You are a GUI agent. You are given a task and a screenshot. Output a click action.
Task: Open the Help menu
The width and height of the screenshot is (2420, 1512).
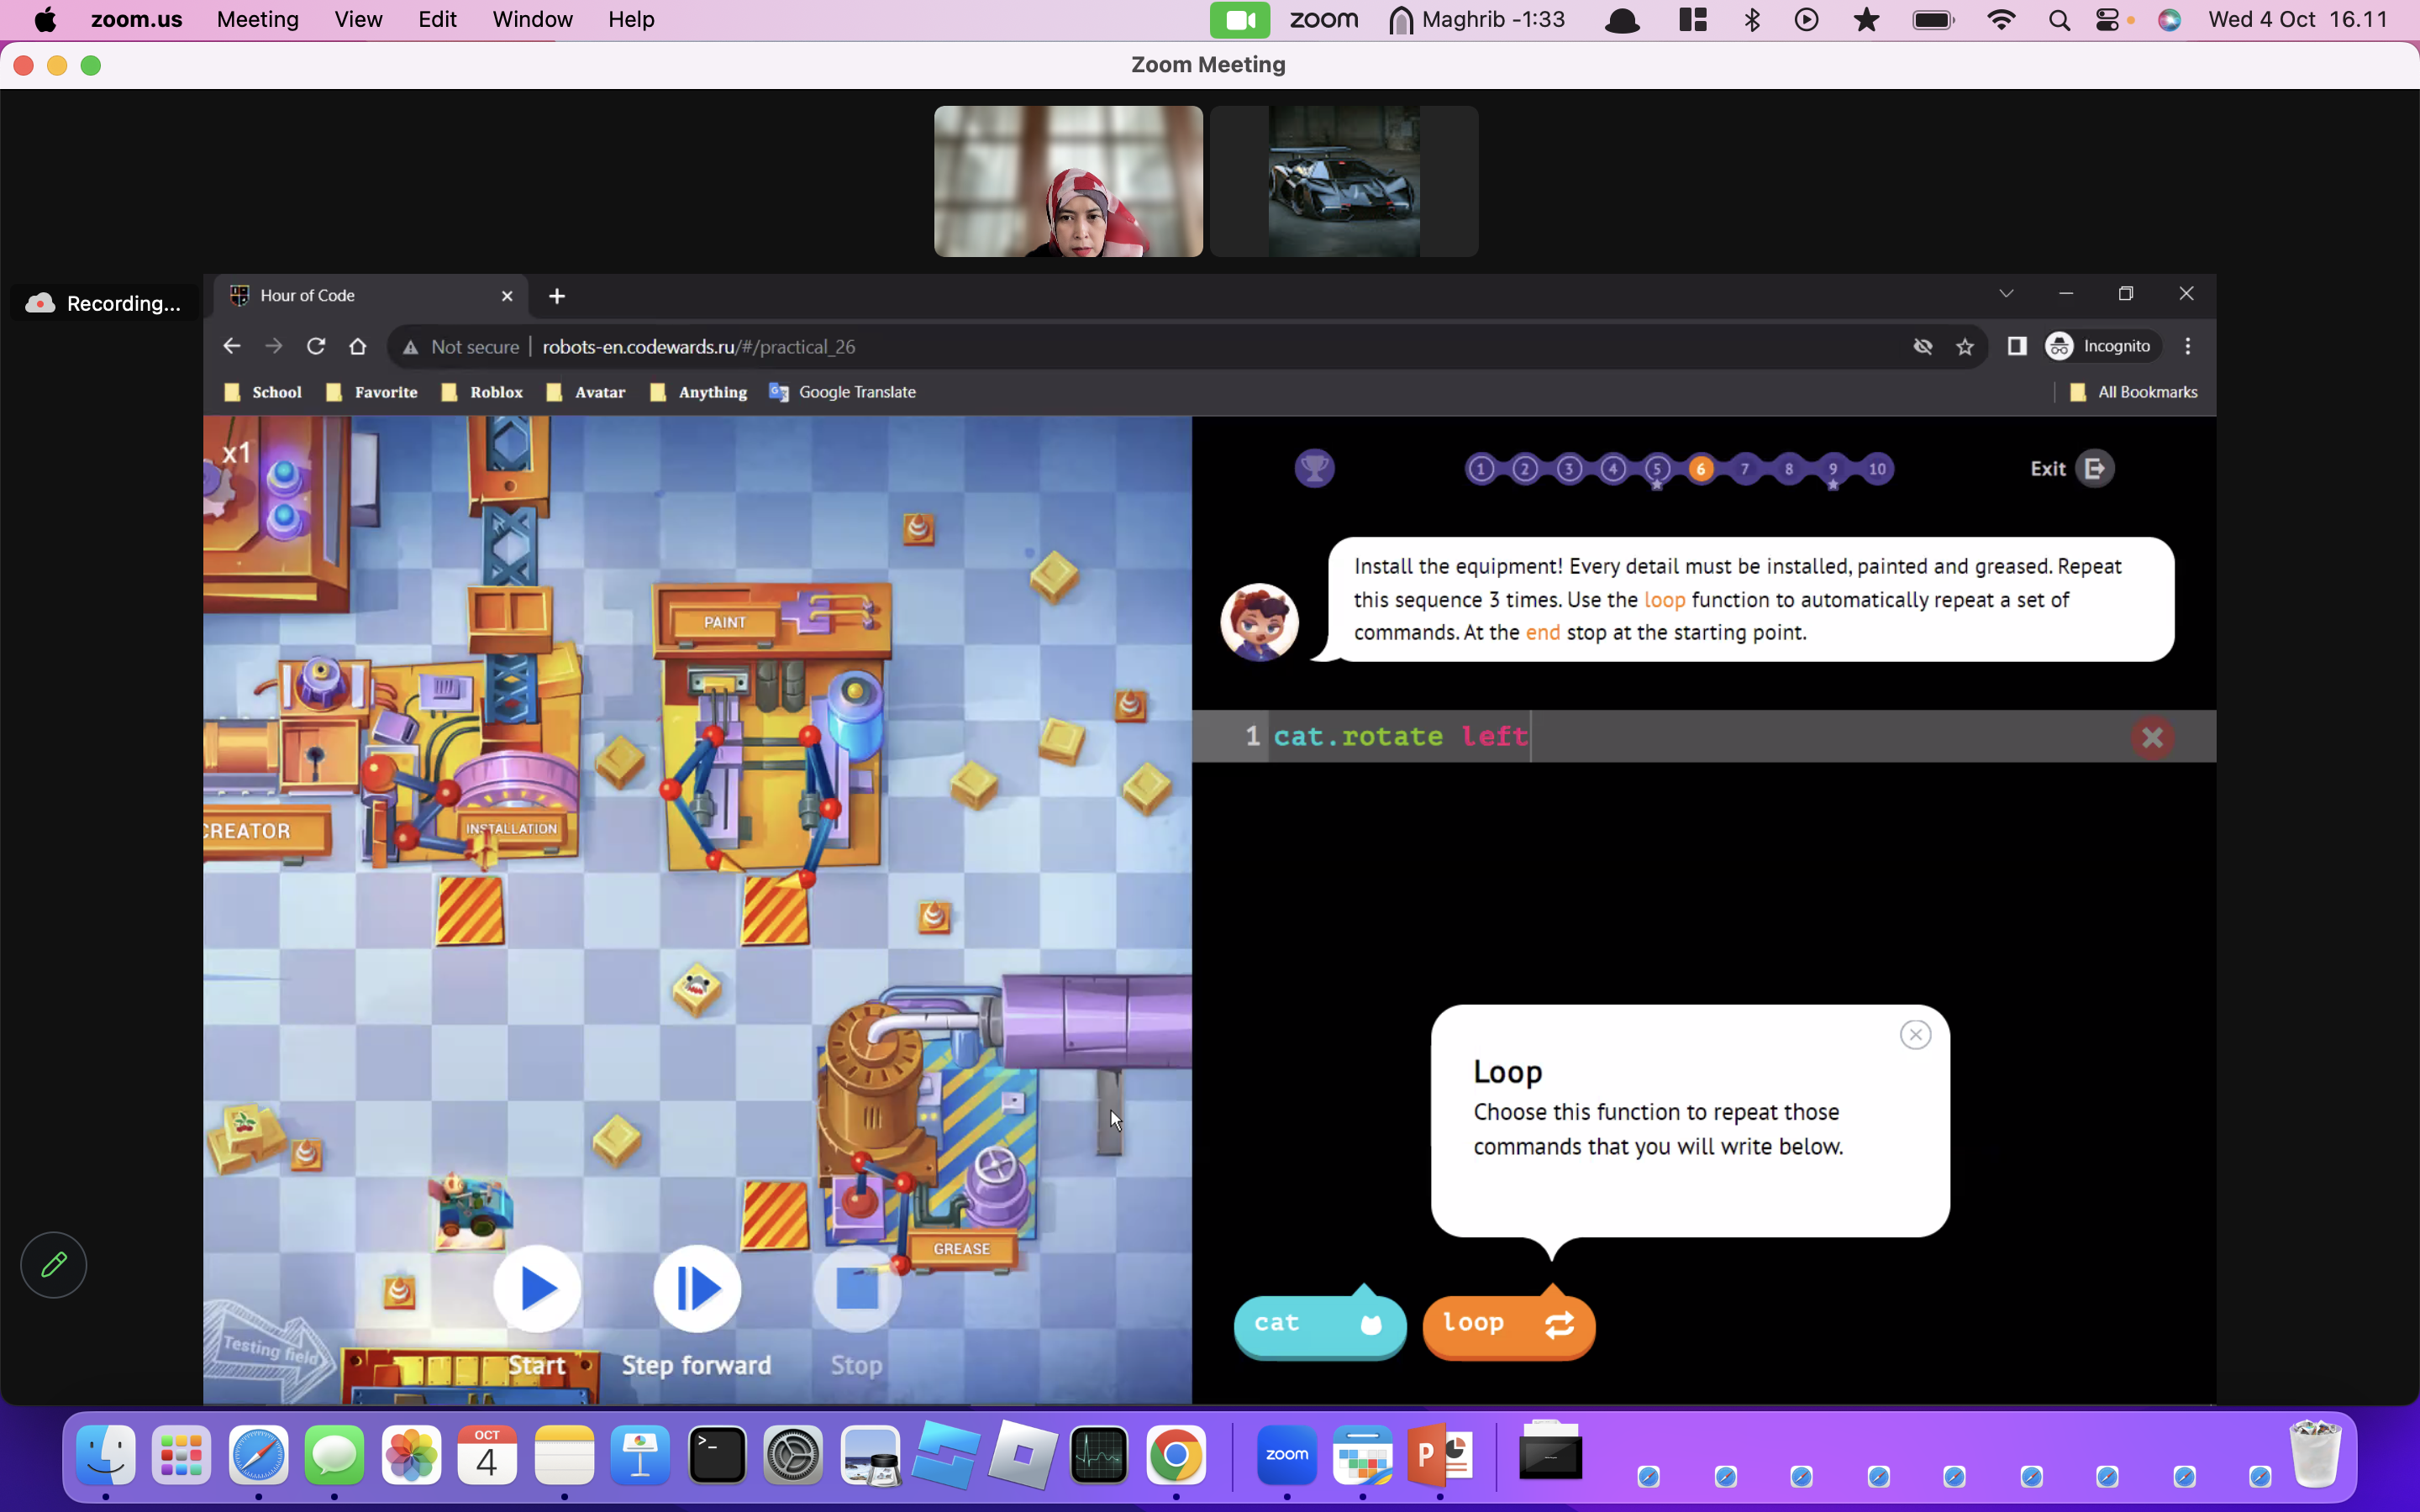click(x=631, y=19)
